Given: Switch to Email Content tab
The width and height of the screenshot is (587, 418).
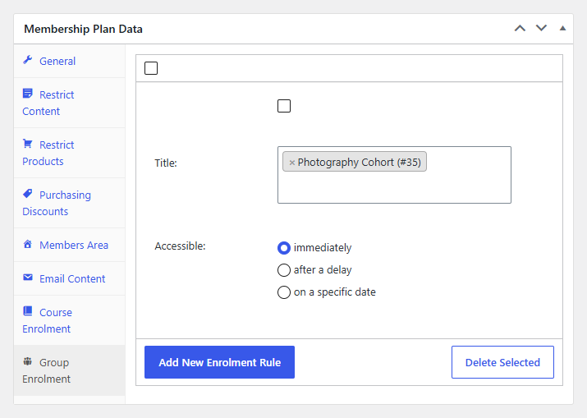Looking at the screenshot, I should click(x=69, y=278).
